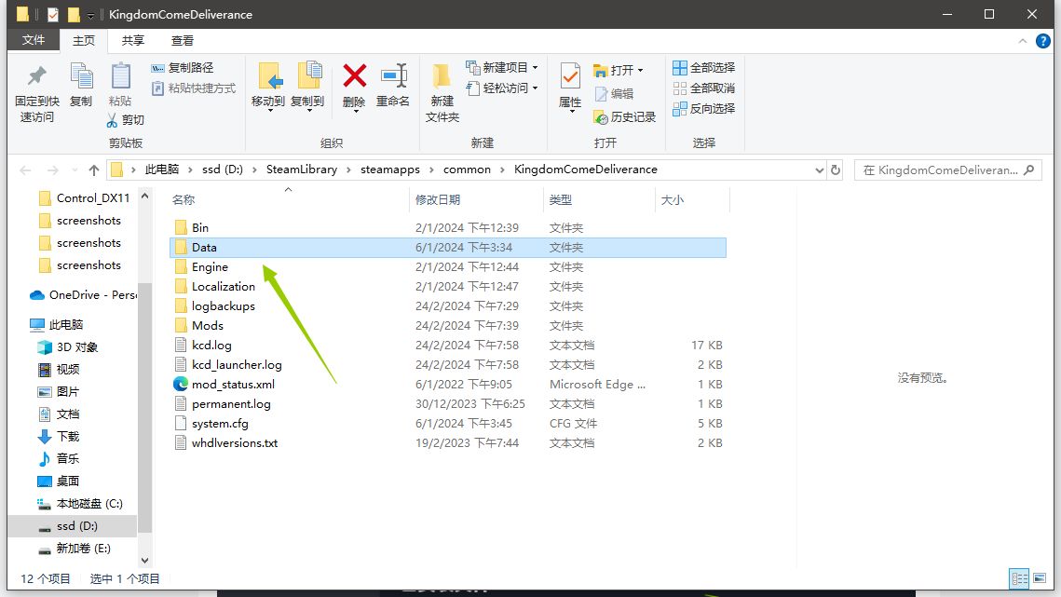Select 新加卷 (E:) in navigation pane
This screenshot has height=597, width=1061.
(75, 548)
